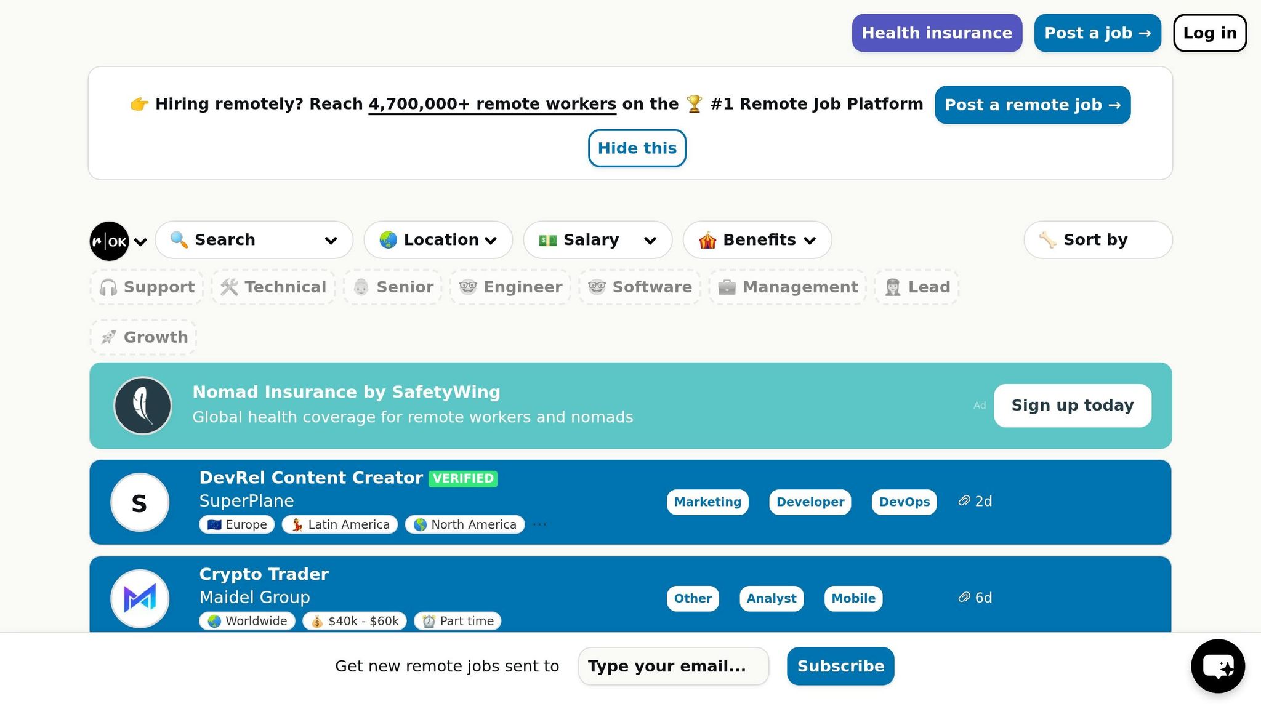1261x709 pixels.
Task: Filter by Lead tag
Action: click(917, 287)
